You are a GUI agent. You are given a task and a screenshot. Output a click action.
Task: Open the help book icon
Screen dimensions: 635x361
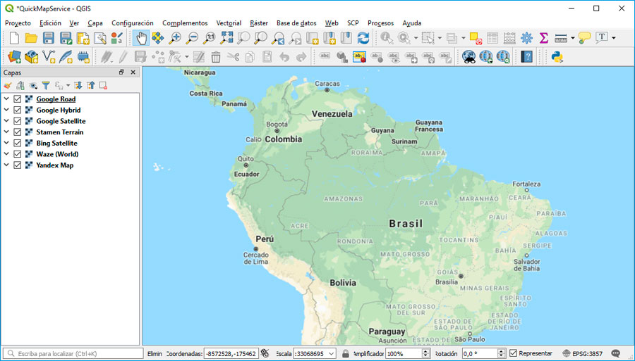[x=526, y=57]
